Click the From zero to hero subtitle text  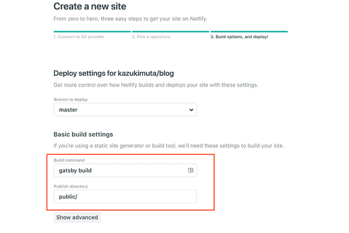click(x=130, y=19)
